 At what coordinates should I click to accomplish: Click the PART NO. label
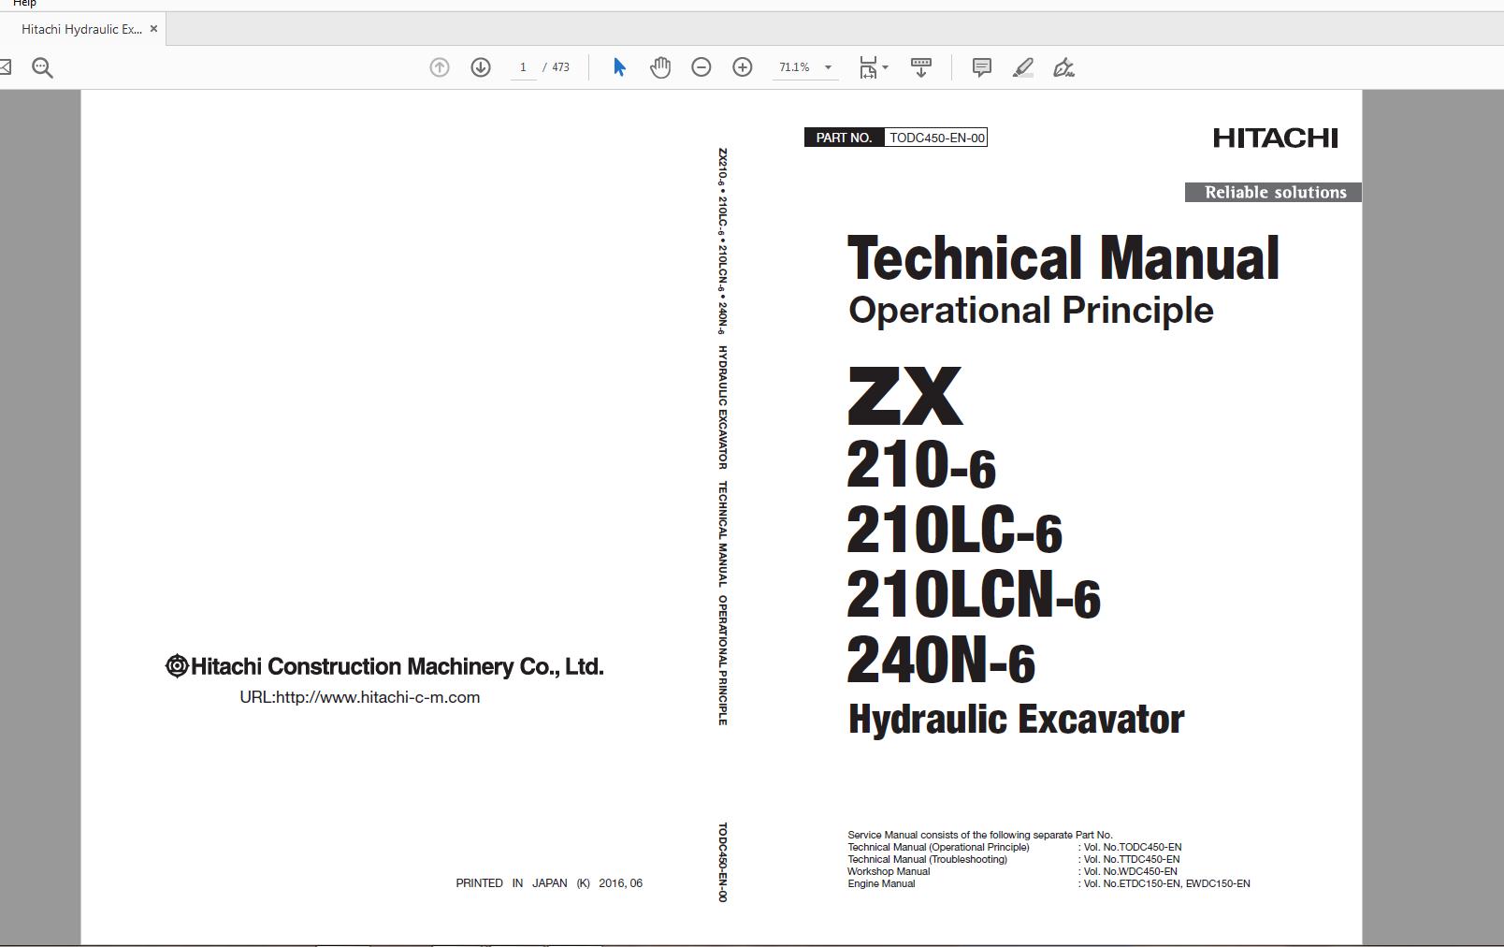pos(844,138)
